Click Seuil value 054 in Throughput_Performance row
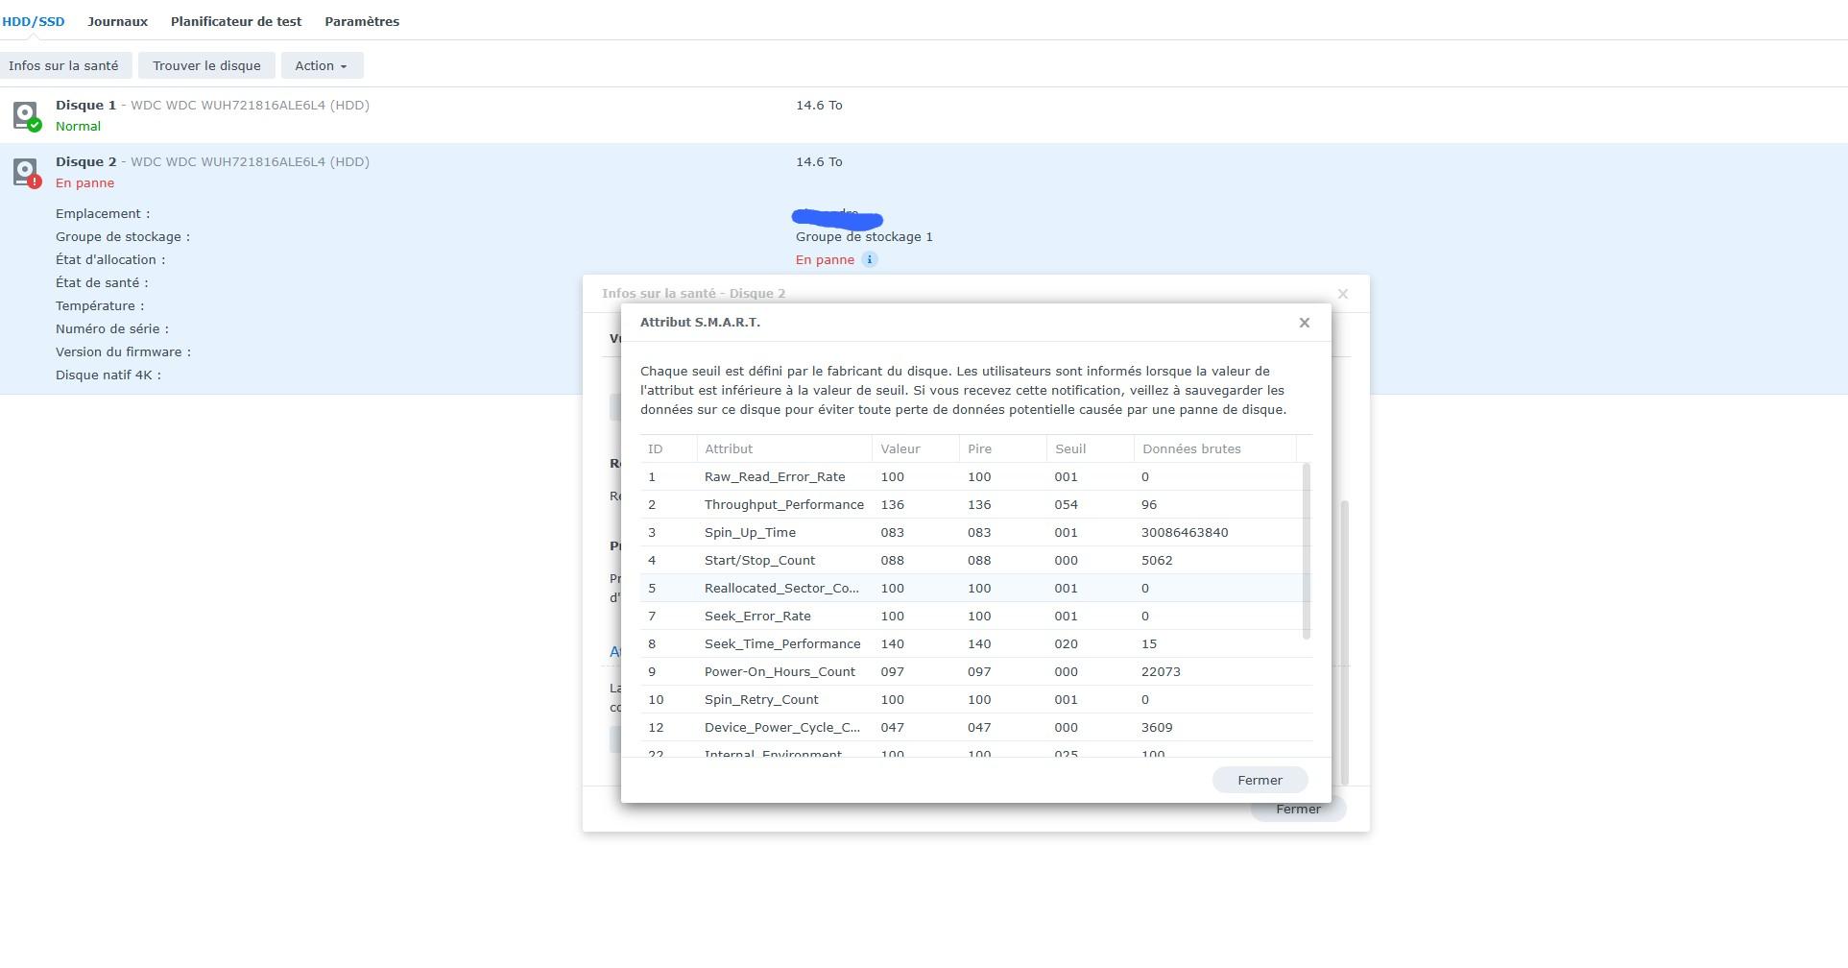 [1066, 504]
